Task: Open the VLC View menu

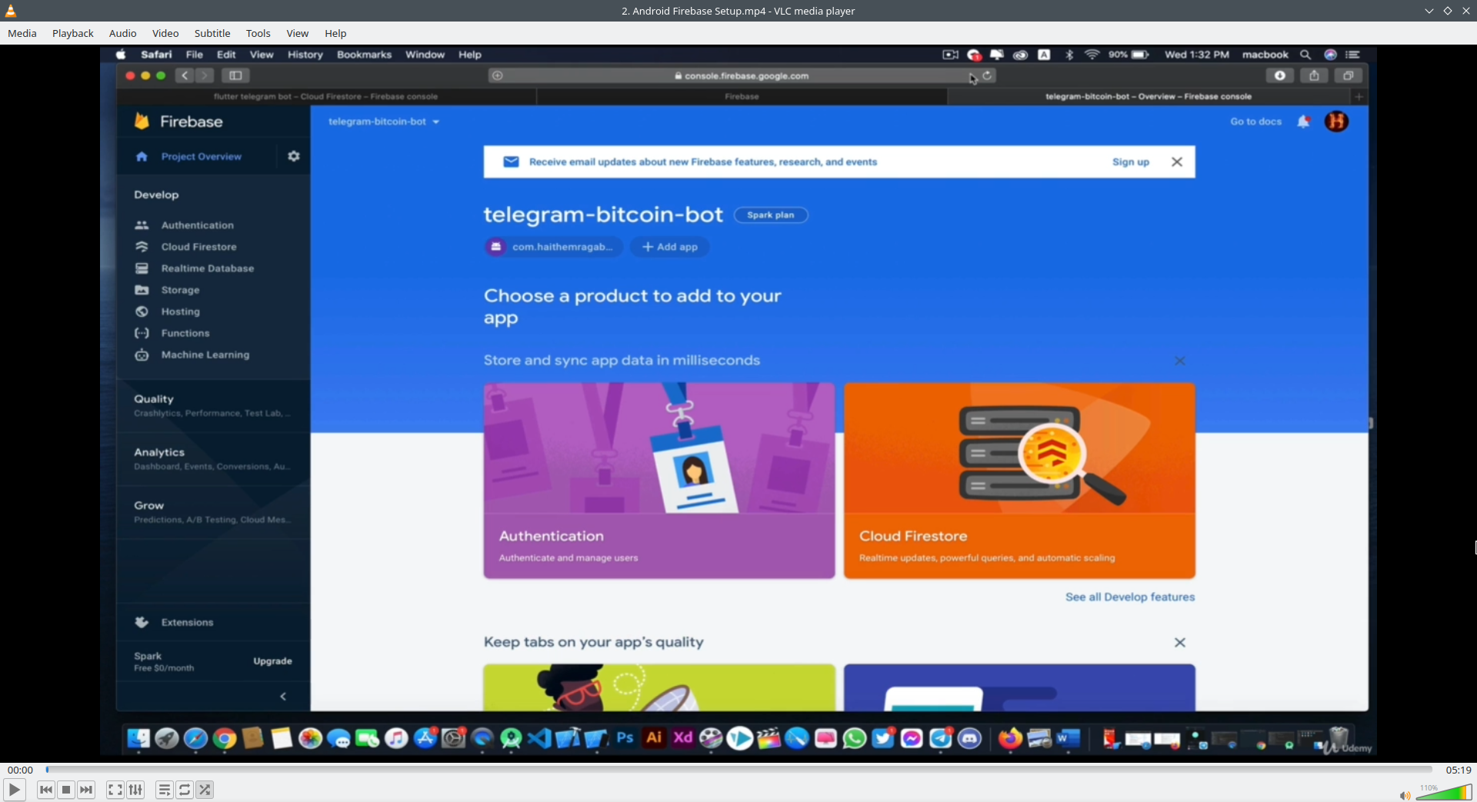Action: (x=298, y=33)
